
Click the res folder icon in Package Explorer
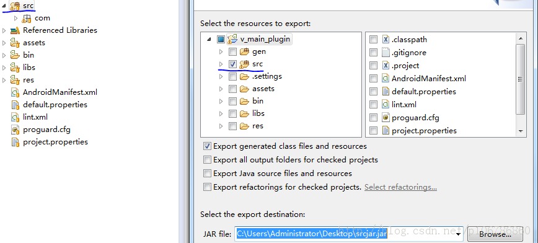tap(15, 80)
